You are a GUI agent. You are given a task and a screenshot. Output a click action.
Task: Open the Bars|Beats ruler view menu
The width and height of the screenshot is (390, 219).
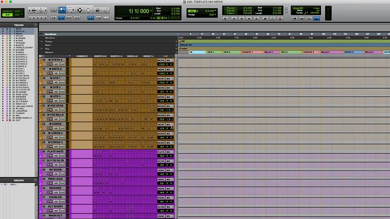pyautogui.click(x=41, y=34)
